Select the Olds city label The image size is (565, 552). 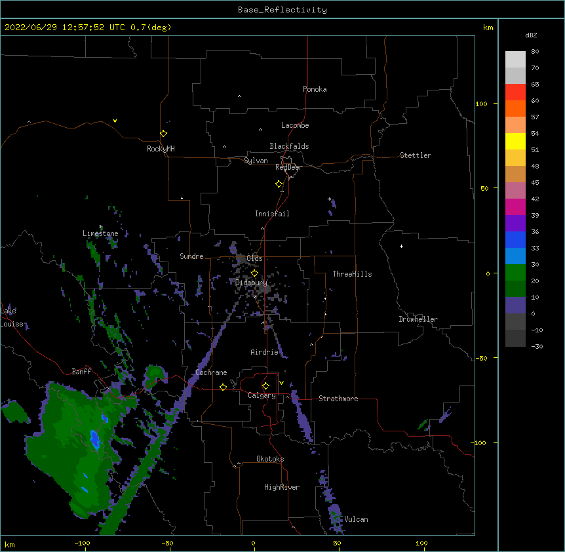254,258
